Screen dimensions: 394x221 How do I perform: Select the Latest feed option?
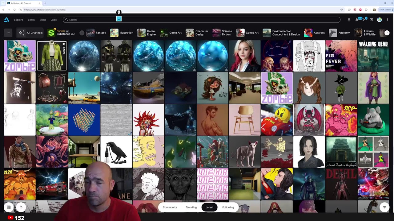(209, 207)
